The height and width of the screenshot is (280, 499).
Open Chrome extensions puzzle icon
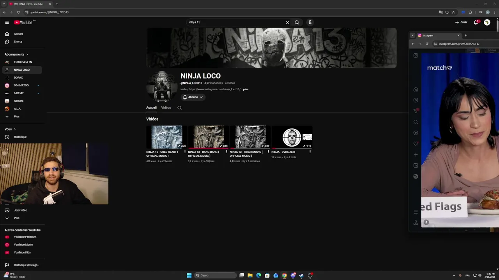470,12
